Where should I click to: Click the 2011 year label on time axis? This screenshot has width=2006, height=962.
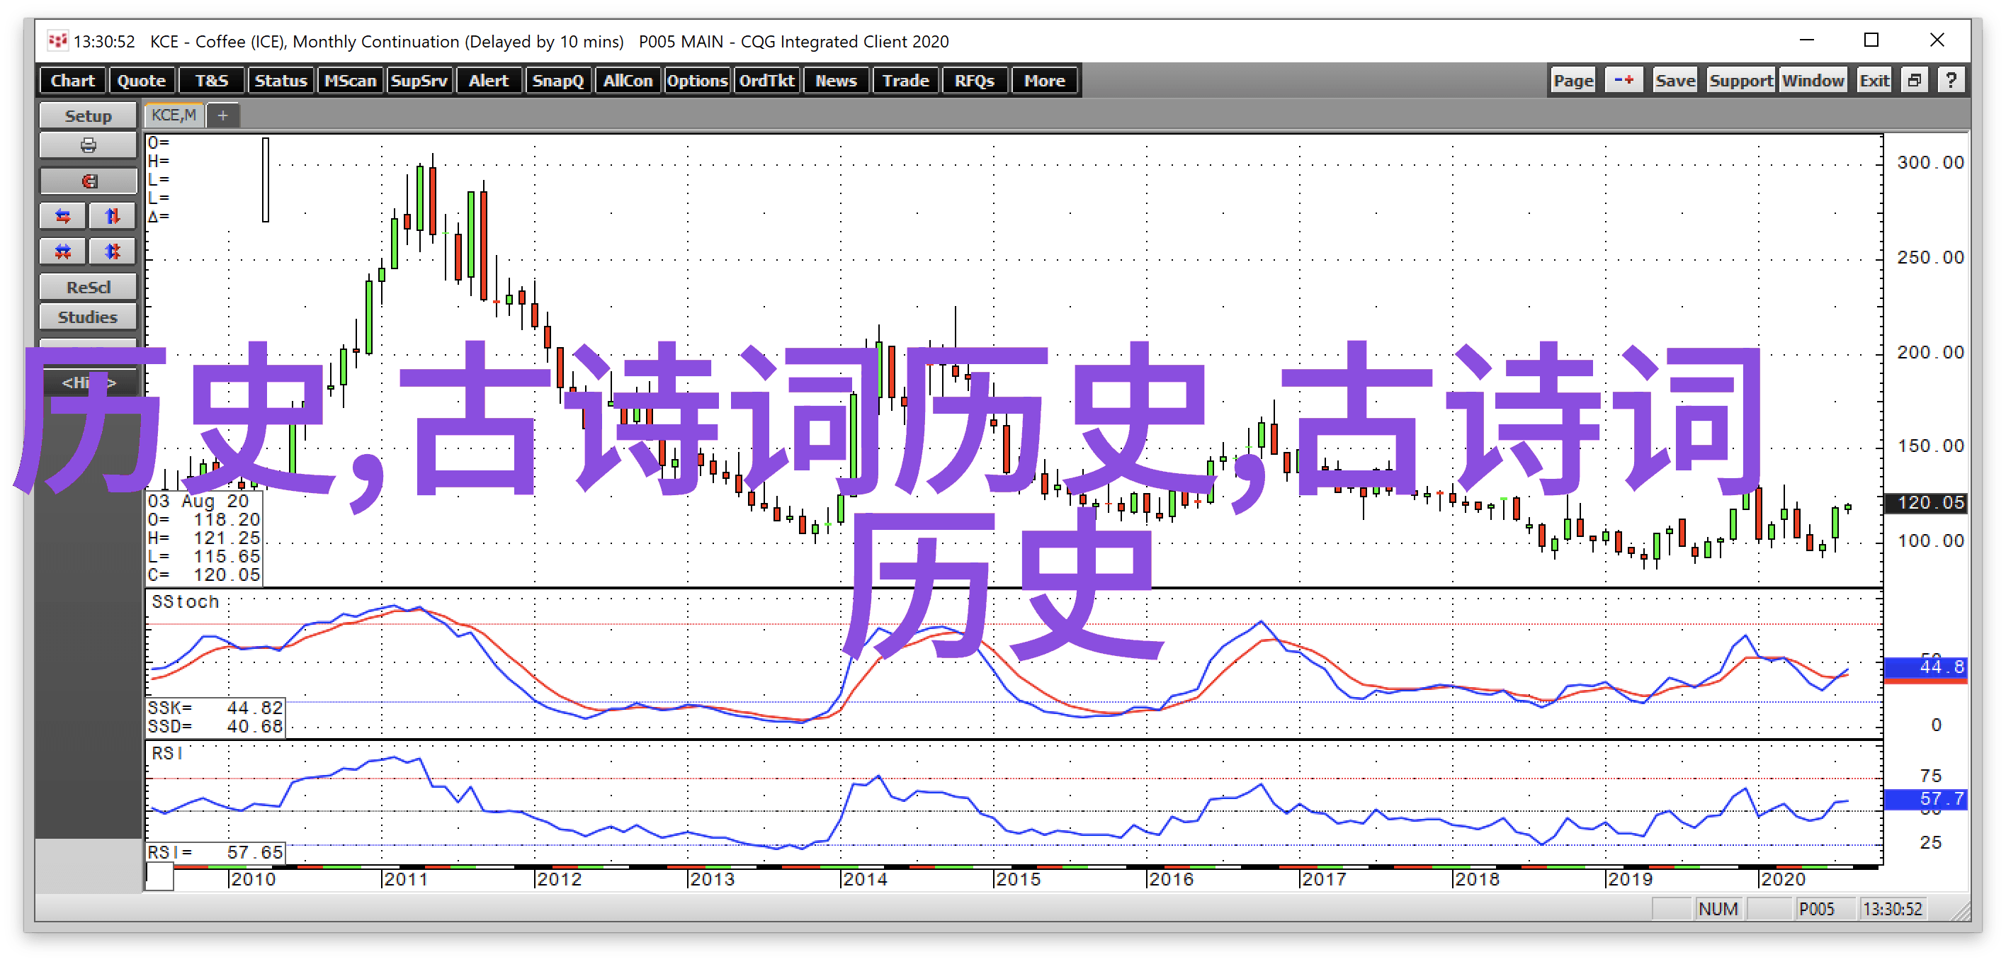point(405,879)
